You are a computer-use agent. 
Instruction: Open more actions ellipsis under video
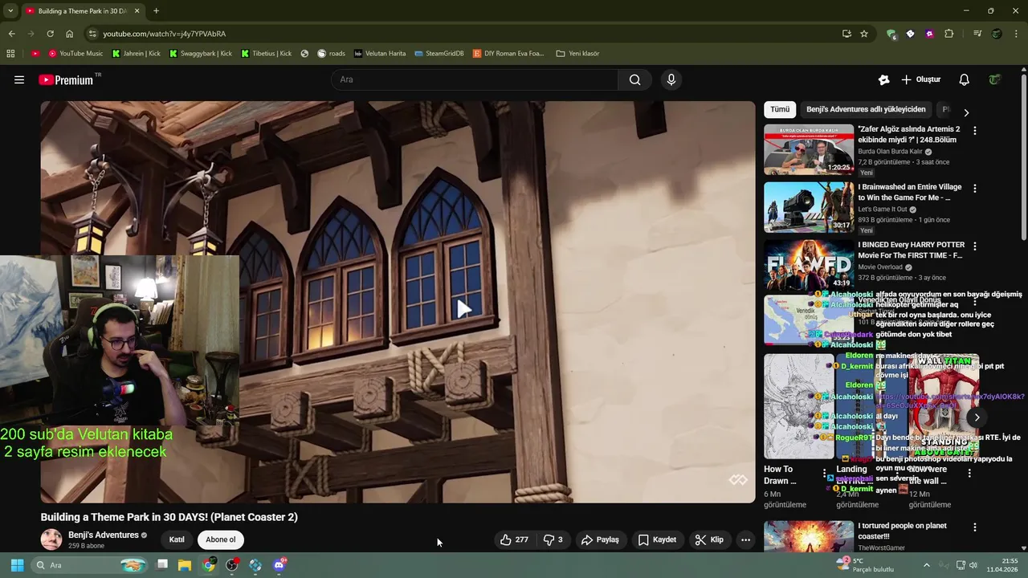pyautogui.click(x=745, y=539)
